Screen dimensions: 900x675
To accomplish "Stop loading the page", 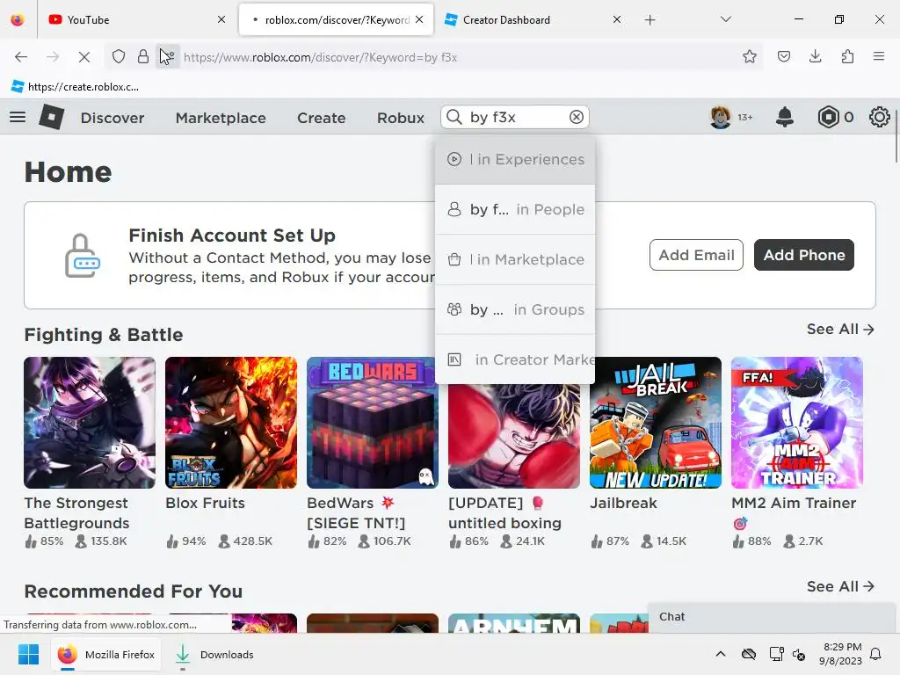I will pos(83,57).
